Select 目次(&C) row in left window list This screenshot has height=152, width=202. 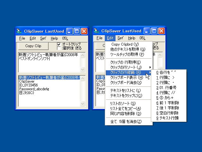[x=49, y=93]
